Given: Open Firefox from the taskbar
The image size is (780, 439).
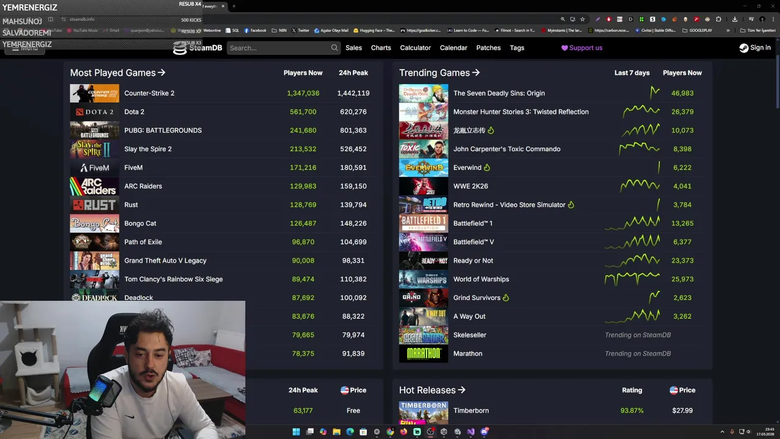Looking at the screenshot, I should pyautogui.click(x=403, y=432).
